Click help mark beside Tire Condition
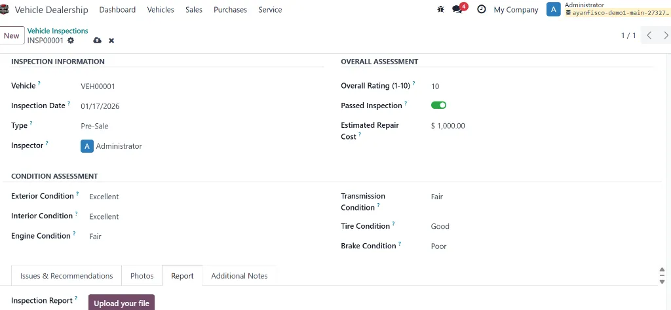Screen dimensions: 671x310 tap(393, 223)
